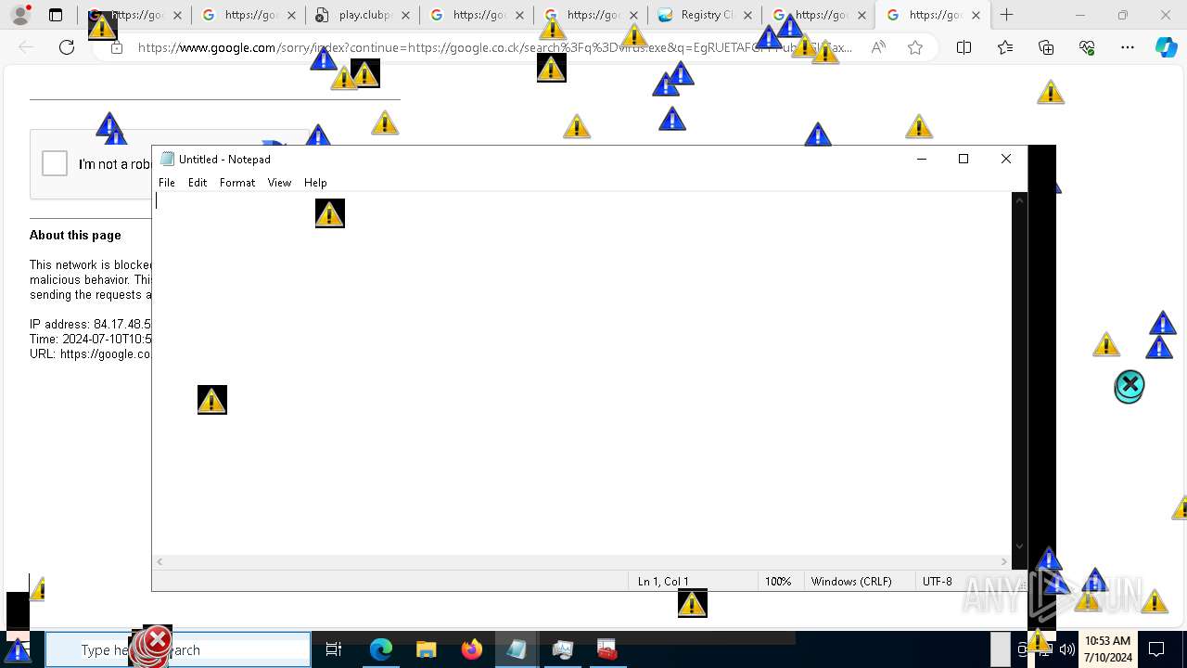This screenshot has height=668, width=1187.
Task: Maximize the Notepad window
Action: [964, 159]
